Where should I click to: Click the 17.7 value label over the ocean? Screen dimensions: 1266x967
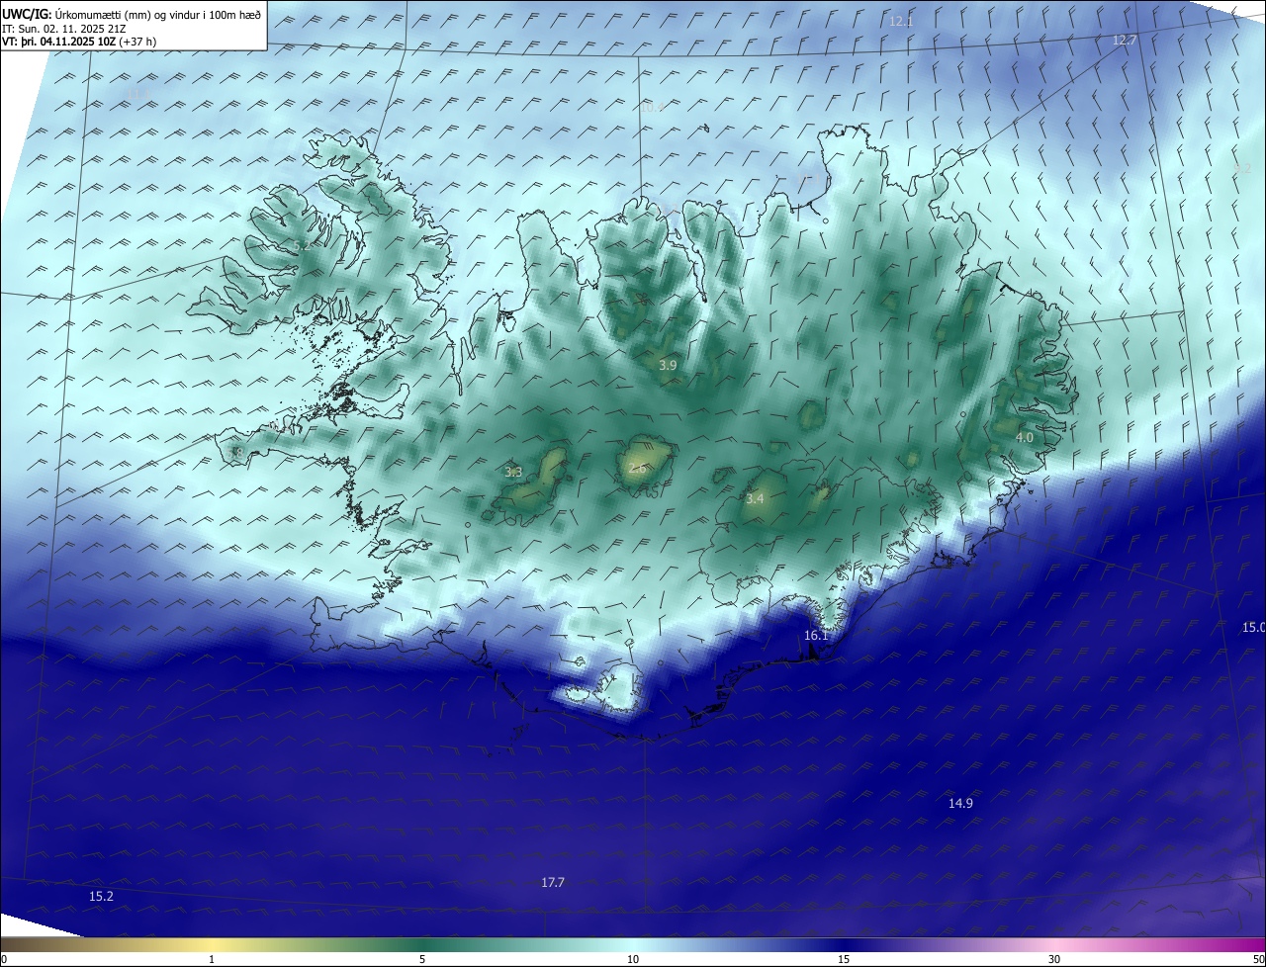[553, 883]
